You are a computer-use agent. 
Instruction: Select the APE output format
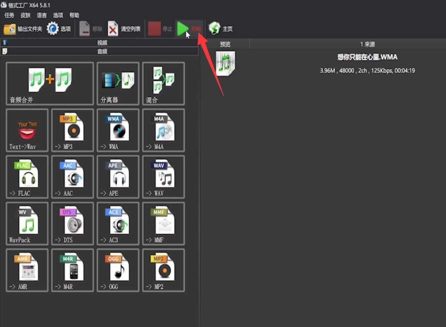(118, 177)
